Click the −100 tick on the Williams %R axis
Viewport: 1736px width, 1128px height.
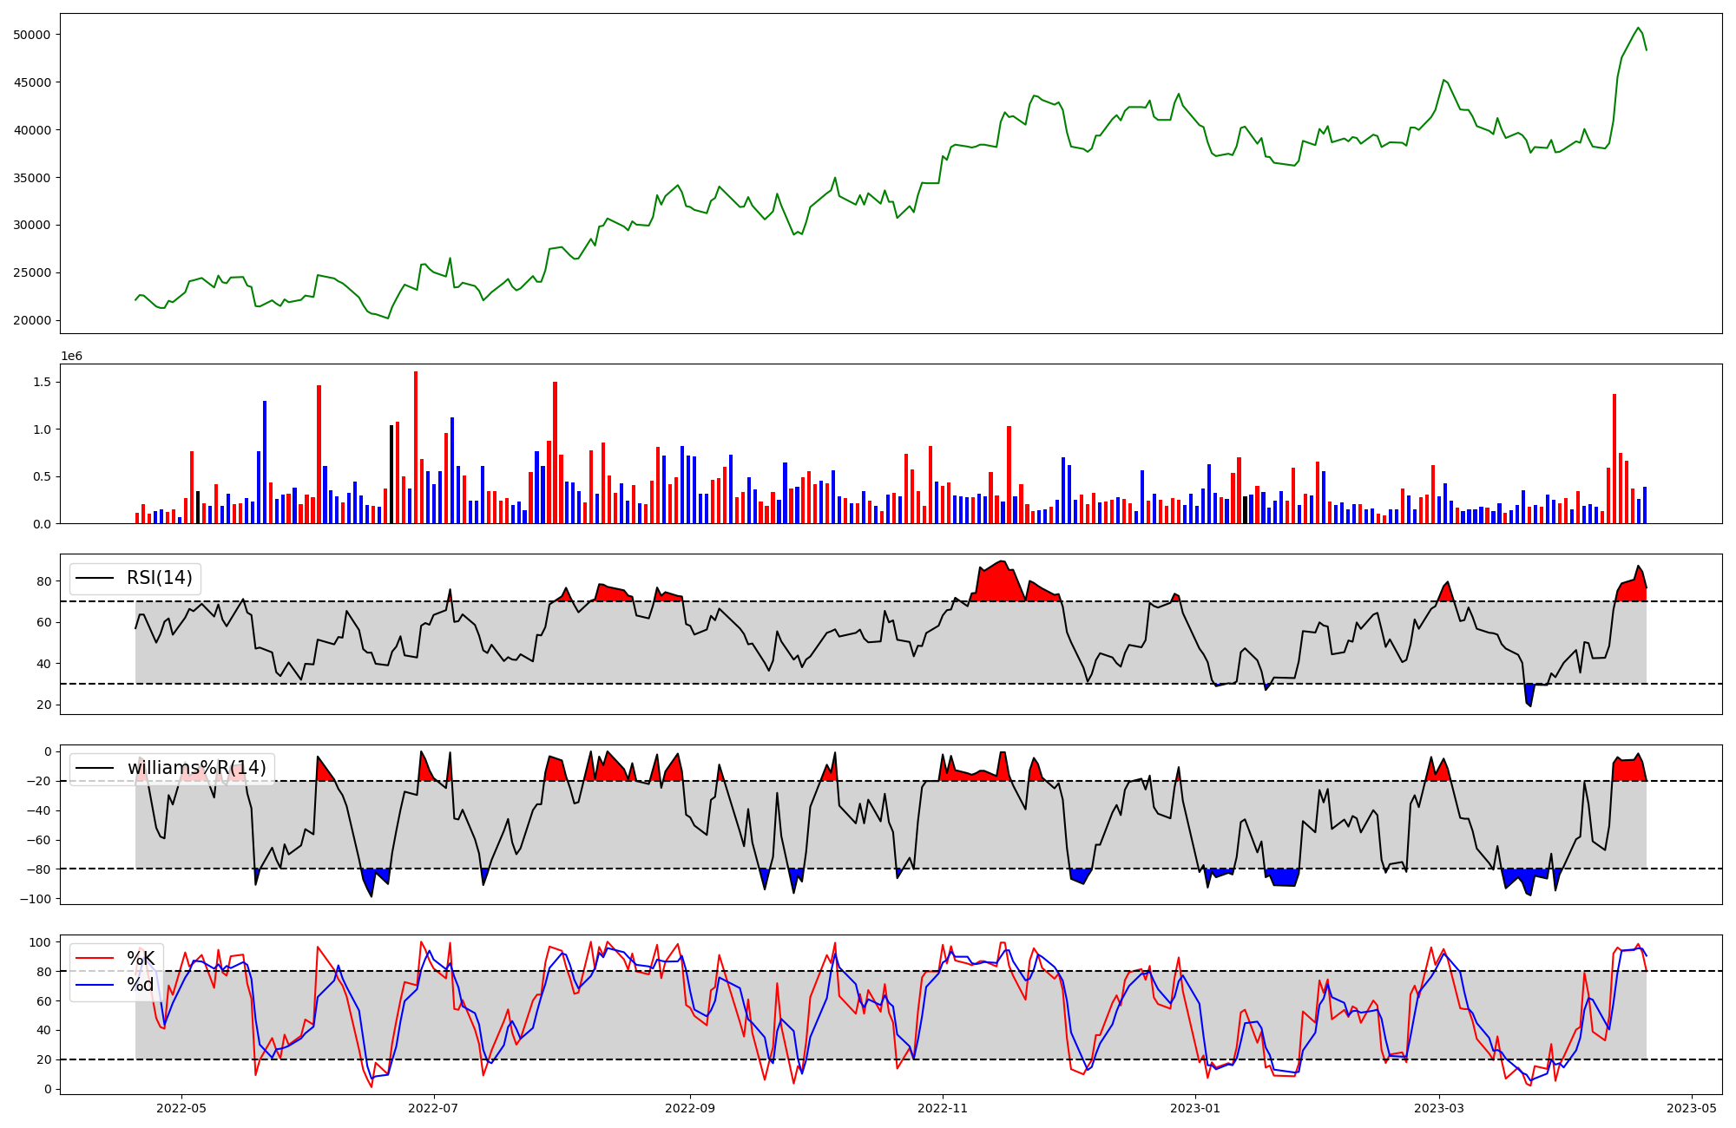(36, 899)
